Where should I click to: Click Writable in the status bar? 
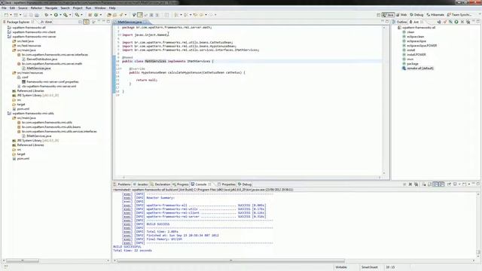(341, 267)
